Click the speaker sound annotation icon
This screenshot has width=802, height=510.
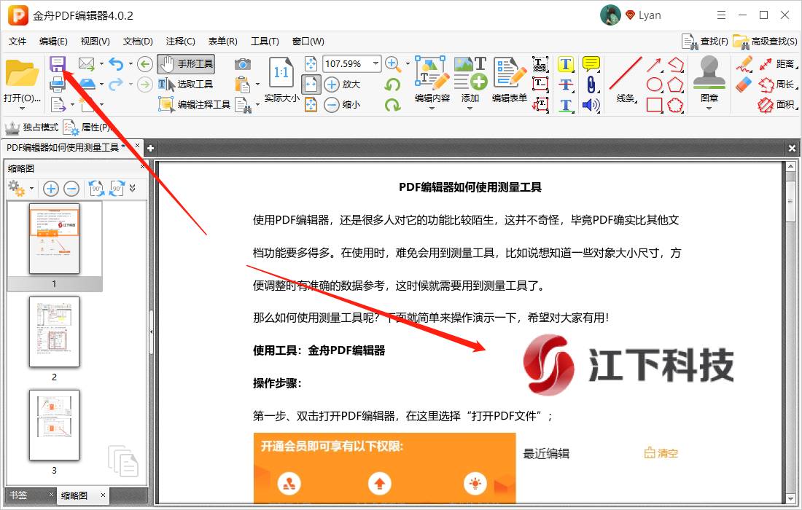click(591, 105)
